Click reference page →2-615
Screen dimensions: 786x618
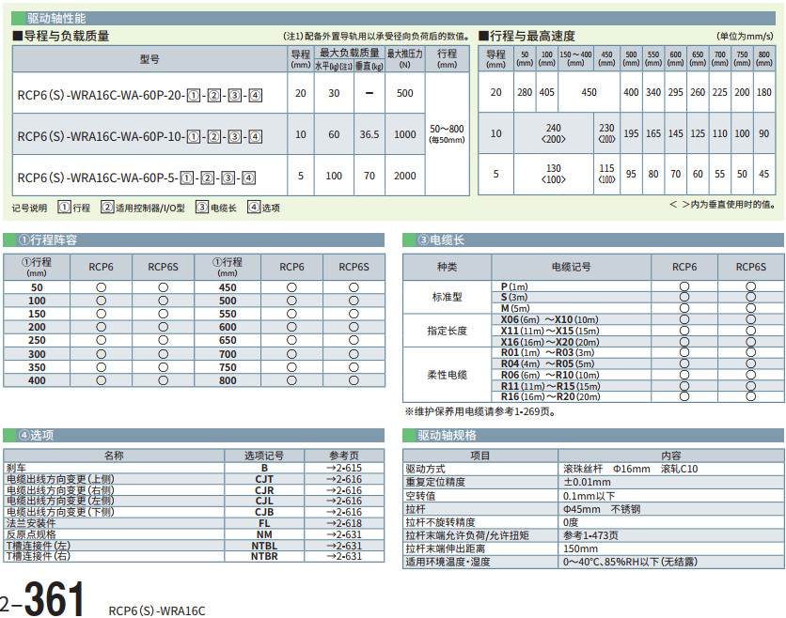click(344, 468)
